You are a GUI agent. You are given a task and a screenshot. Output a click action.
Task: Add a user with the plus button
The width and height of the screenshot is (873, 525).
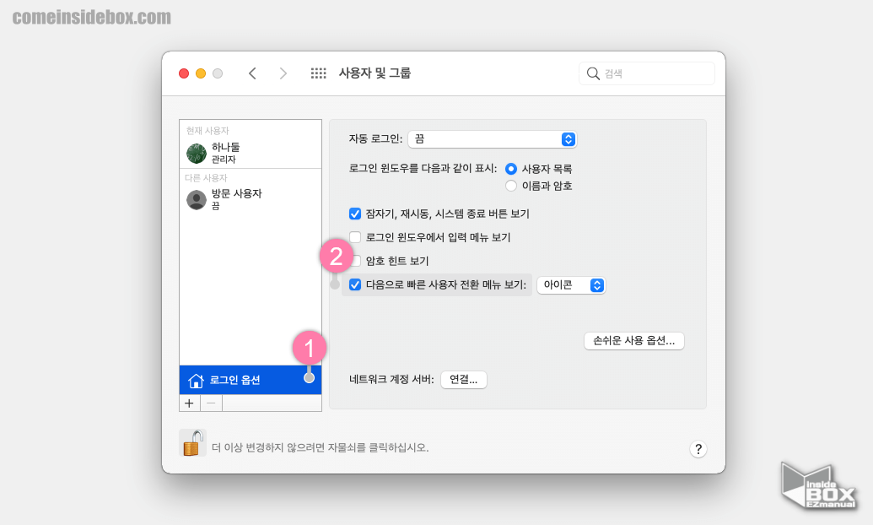click(x=189, y=403)
